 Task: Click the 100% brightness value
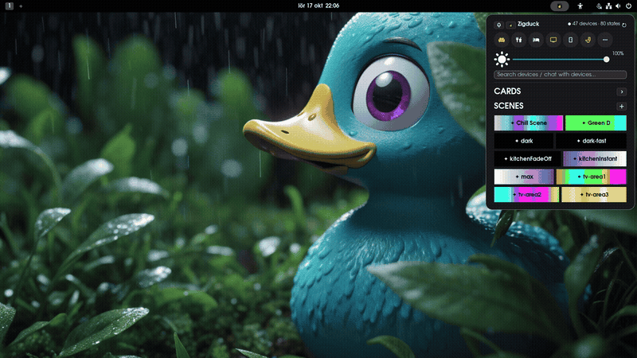[x=618, y=53]
